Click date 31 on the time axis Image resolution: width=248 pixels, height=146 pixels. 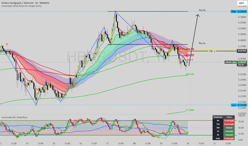[x=214, y=143]
